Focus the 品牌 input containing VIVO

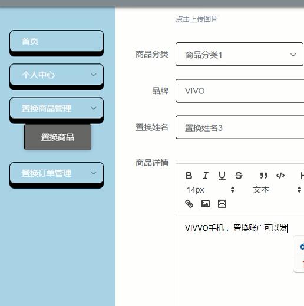(240, 90)
